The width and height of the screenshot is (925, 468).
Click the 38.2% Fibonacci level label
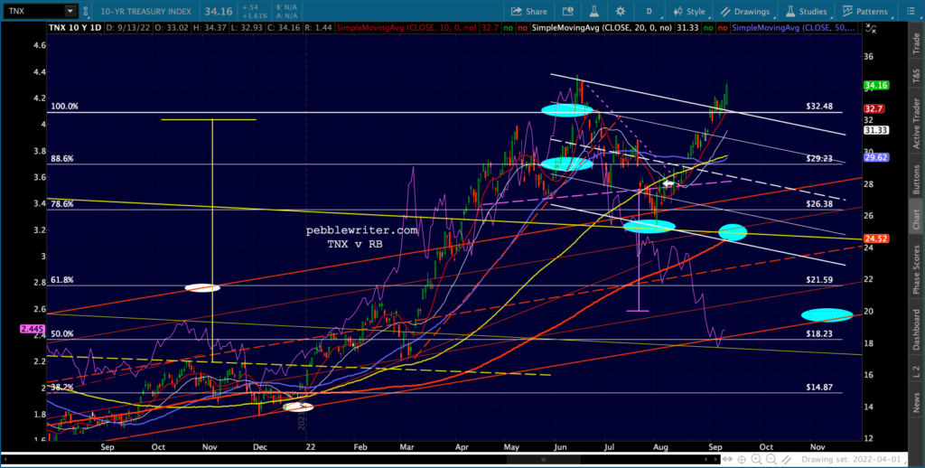pyautogui.click(x=62, y=388)
